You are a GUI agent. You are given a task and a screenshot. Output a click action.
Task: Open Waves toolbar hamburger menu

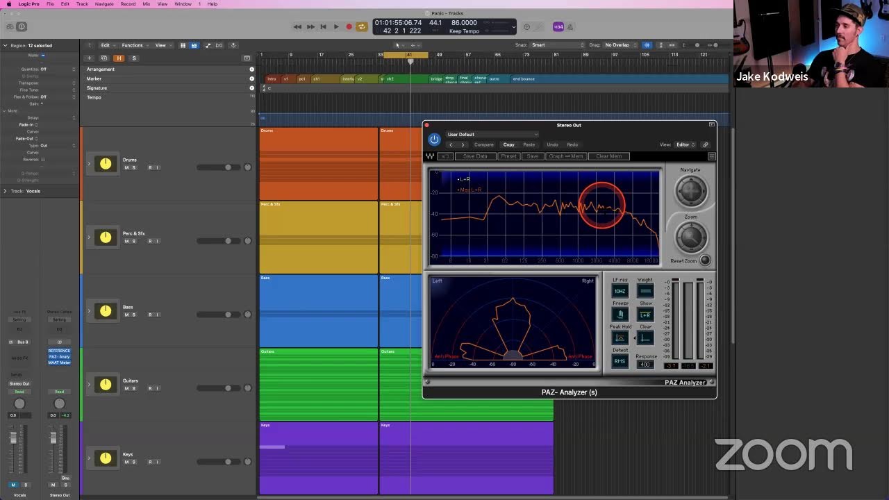[x=711, y=156]
